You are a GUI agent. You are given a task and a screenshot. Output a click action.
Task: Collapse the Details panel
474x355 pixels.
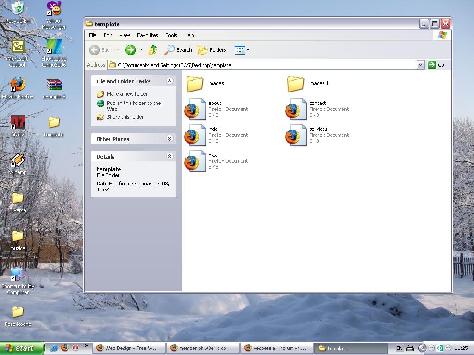tap(169, 156)
